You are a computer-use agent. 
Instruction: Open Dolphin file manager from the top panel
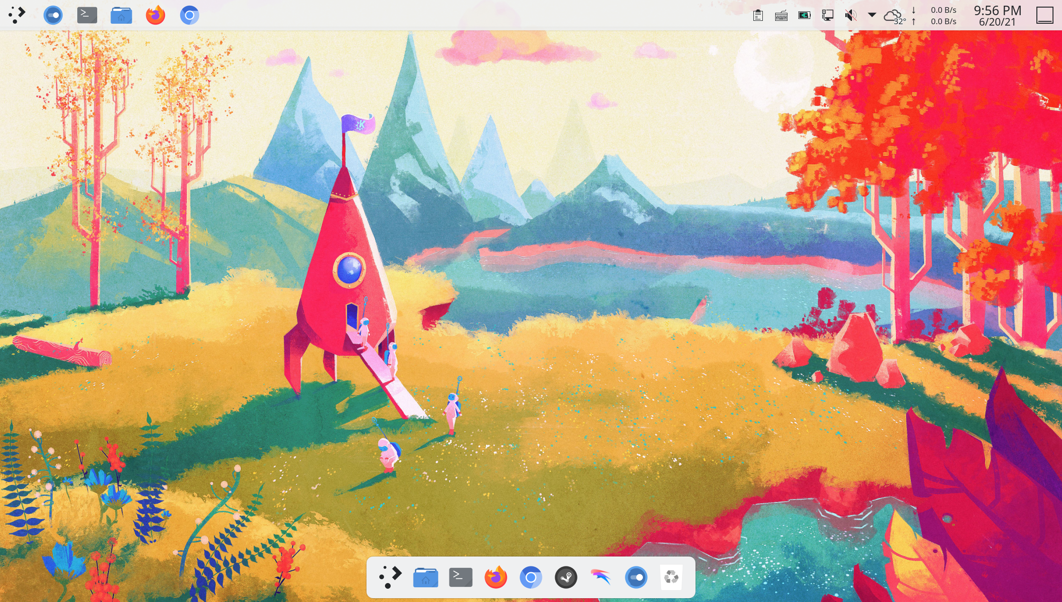click(x=121, y=15)
